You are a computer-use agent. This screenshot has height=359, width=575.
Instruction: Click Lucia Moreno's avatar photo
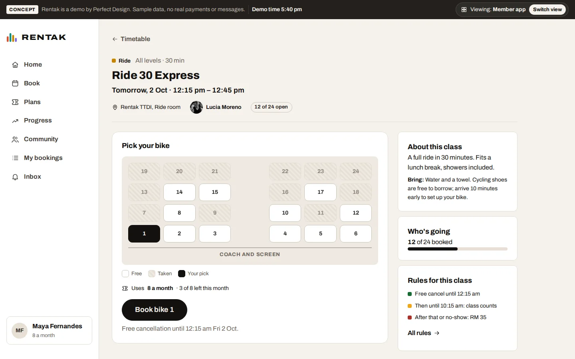point(196,107)
